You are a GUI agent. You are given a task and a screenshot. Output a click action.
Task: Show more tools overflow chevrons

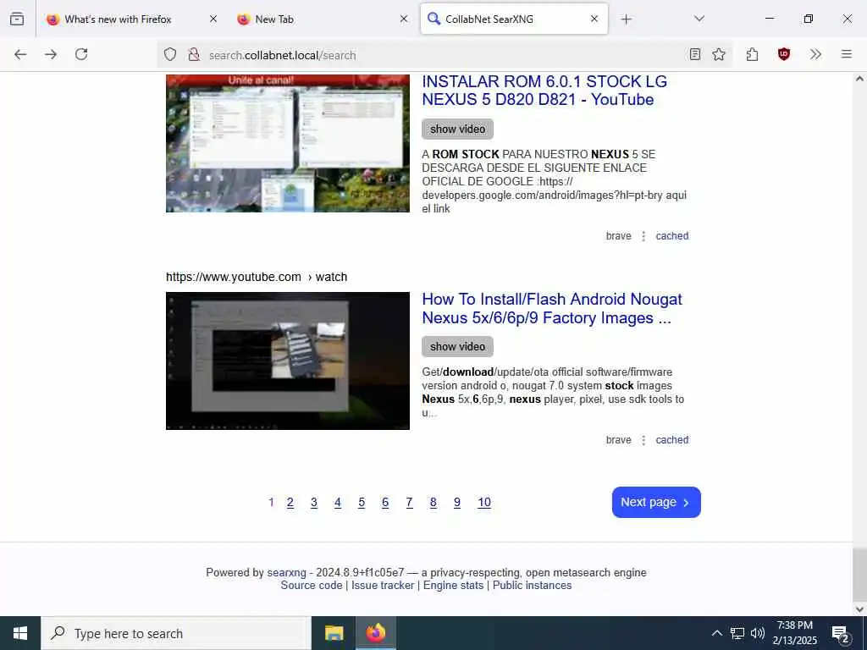[815, 54]
